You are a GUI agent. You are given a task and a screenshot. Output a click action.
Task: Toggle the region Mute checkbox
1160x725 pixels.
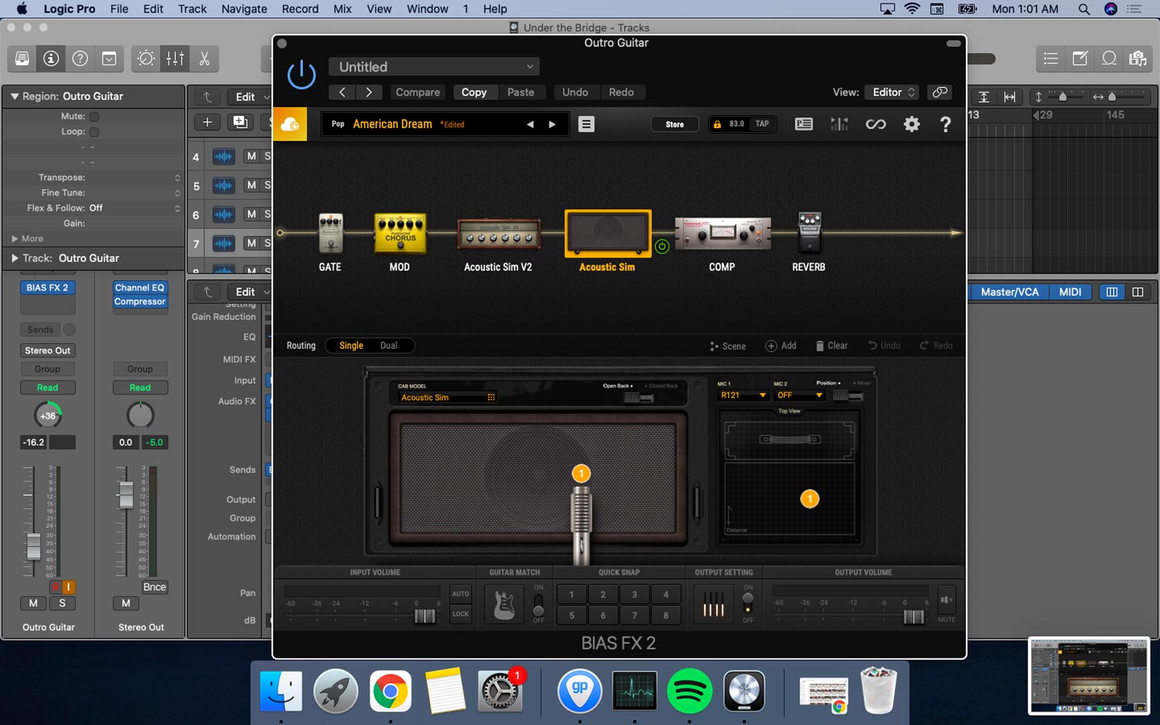[94, 116]
